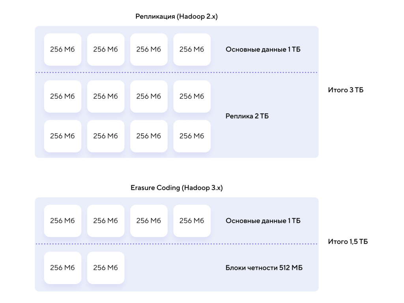This screenshot has width=404, height=303.
Task: Select fourth 256 Мб block in replication main data row
Action: 192,49
